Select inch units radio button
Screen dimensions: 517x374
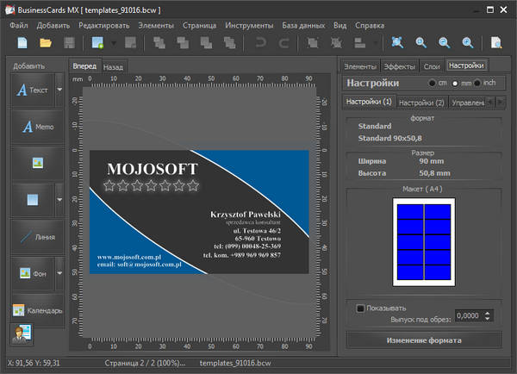coord(477,83)
